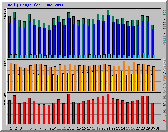Viewport: 168px width, 132px height.
Task: Click day 2 on the x-axis
Action: click(x=16, y=128)
